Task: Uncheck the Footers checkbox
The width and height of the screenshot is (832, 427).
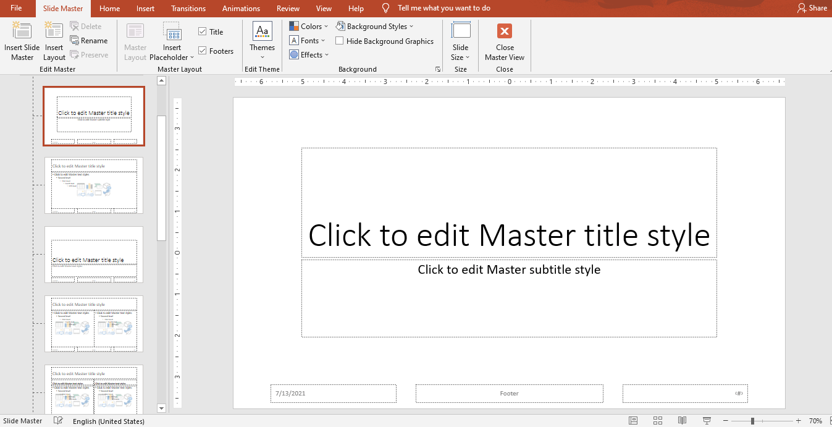Action: 203,51
